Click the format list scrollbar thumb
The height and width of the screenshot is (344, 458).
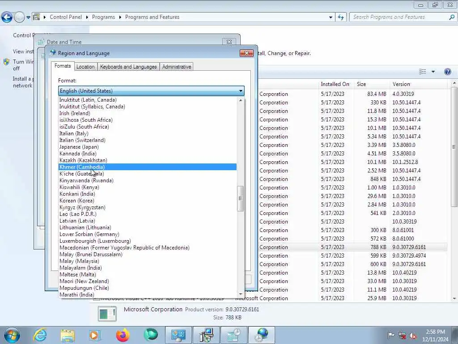pos(241,198)
